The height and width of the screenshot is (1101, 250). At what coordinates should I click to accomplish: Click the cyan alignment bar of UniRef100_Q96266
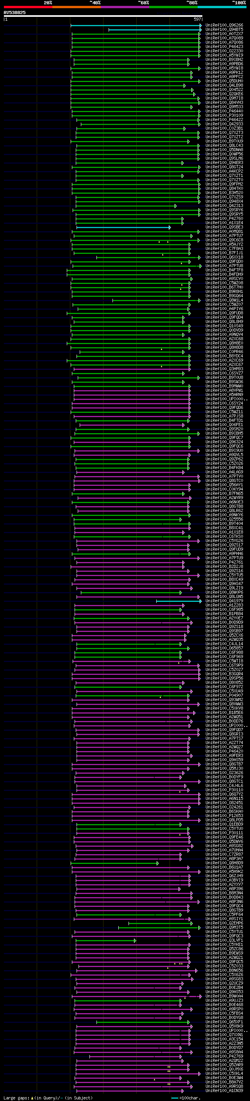(x=136, y=25)
